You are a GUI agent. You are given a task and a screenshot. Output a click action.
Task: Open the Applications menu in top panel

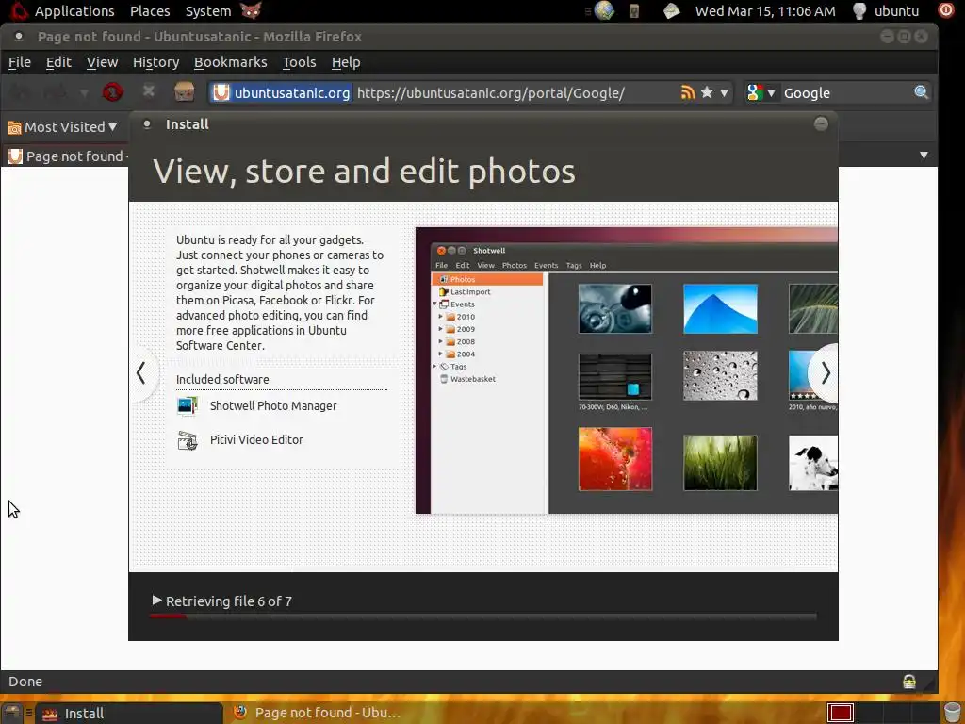pyautogui.click(x=74, y=11)
